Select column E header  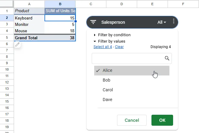(x=152, y=4)
